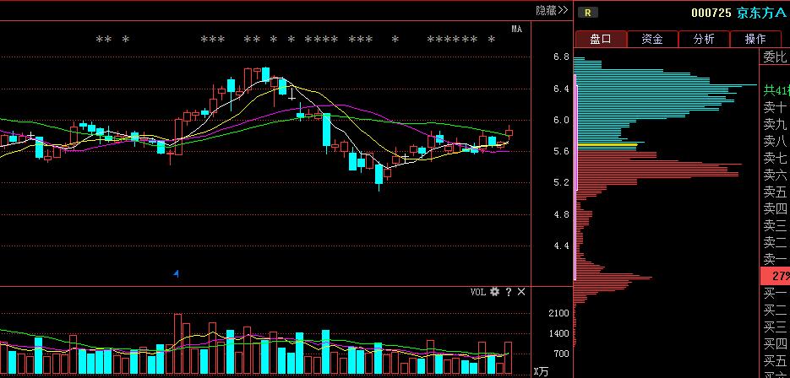This screenshot has height=378, width=790.
Task: Select the 分析 tab
Action: pyautogui.click(x=704, y=39)
